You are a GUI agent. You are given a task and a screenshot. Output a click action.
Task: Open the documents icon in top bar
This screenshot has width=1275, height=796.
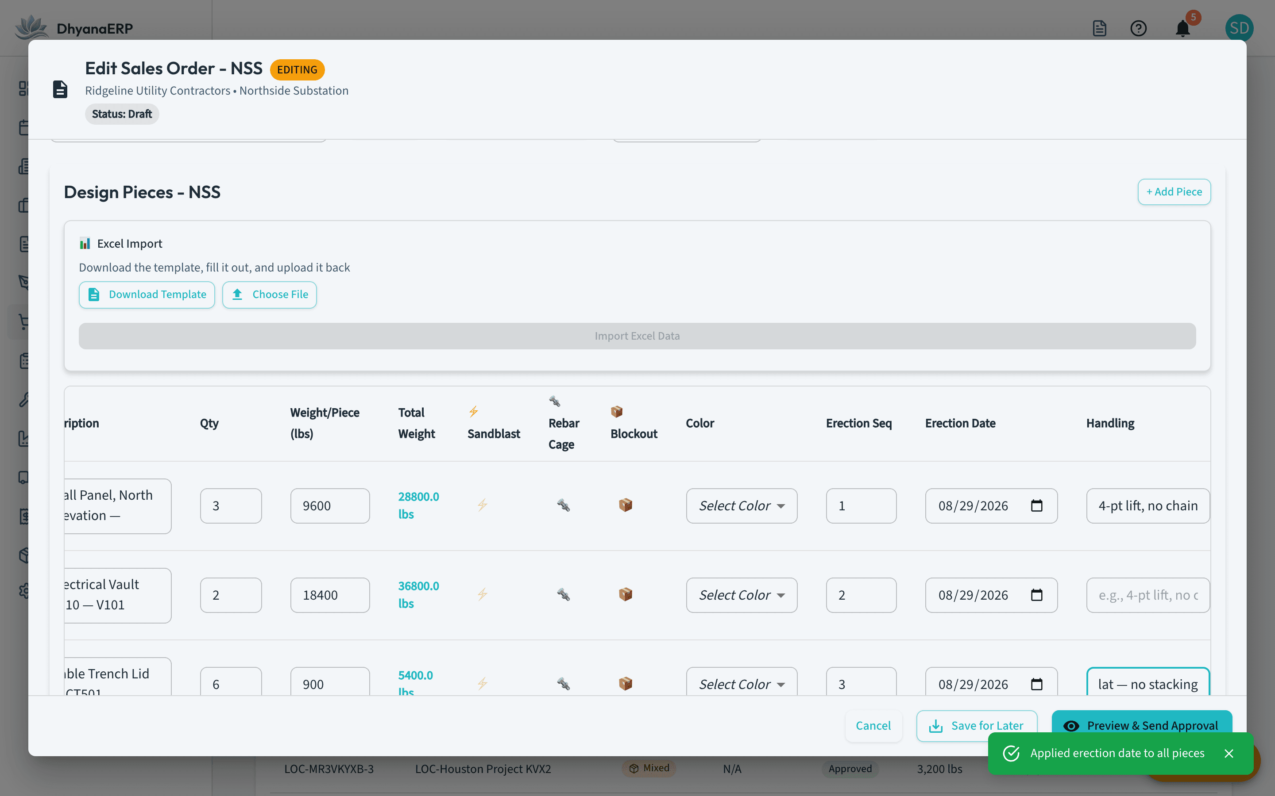pyautogui.click(x=1099, y=28)
